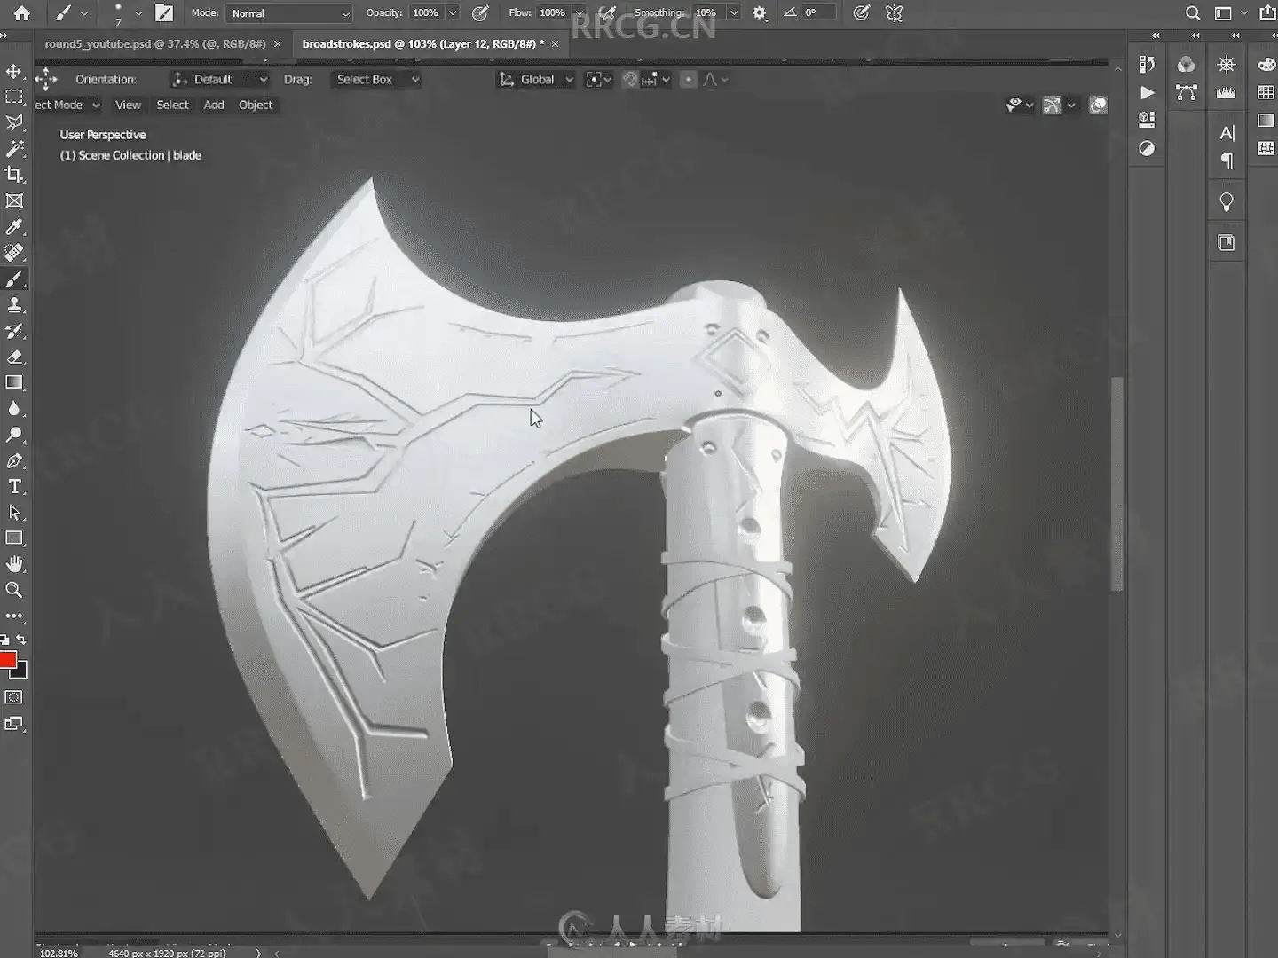1278x958 pixels.
Task: Open the Libraries panel icon
Action: [1227, 243]
